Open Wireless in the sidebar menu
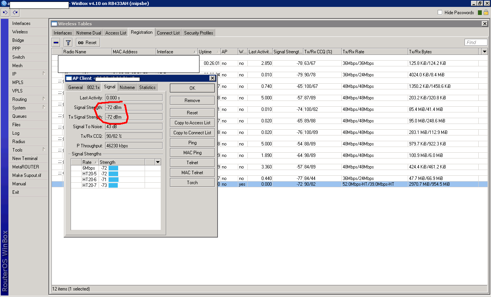 (20, 32)
